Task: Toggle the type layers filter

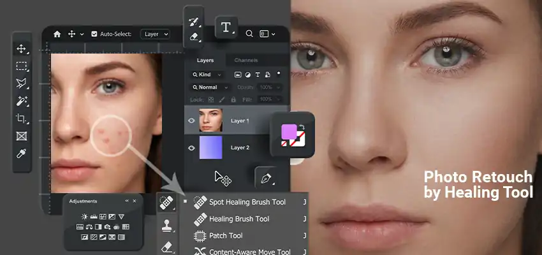Action: click(258, 75)
